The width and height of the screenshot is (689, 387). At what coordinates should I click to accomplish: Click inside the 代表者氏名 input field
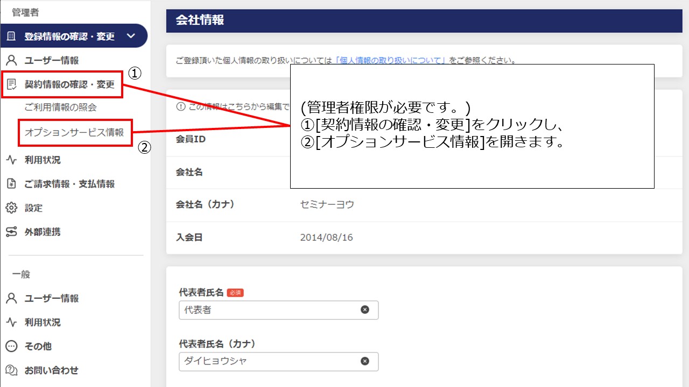[x=258, y=310]
